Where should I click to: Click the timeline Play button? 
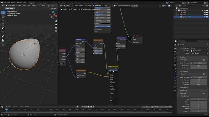[89, 107]
